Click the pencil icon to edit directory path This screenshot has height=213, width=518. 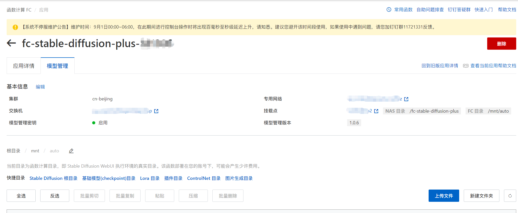(x=71, y=151)
